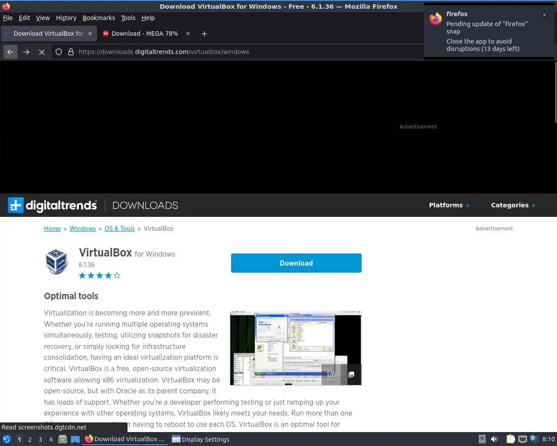Open the File menu
The width and height of the screenshot is (557, 446).
[8, 18]
